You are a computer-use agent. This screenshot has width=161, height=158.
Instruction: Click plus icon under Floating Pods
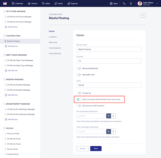coord(6,46)
